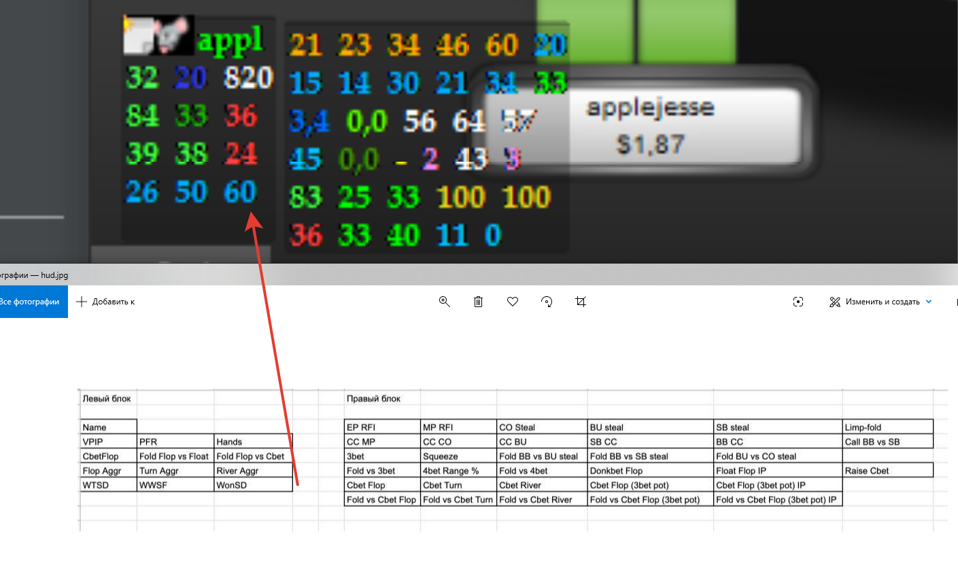
Task: Click the green 83 stat in right HUD
Action: coord(305,198)
